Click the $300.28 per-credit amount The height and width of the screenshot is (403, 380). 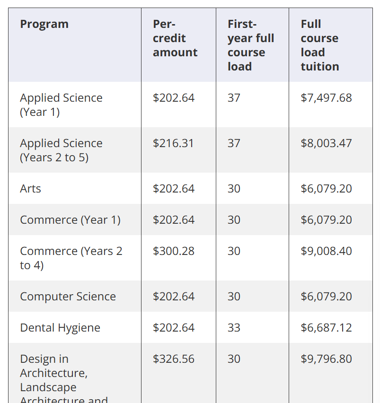(x=174, y=251)
